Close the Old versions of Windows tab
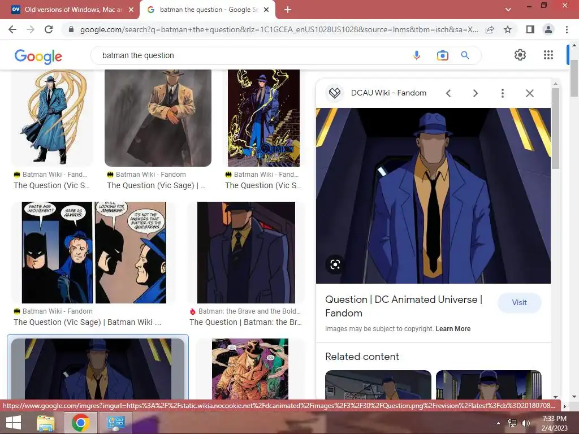This screenshot has width=579, height=434. pyautogui.click(x=131, y=10)
